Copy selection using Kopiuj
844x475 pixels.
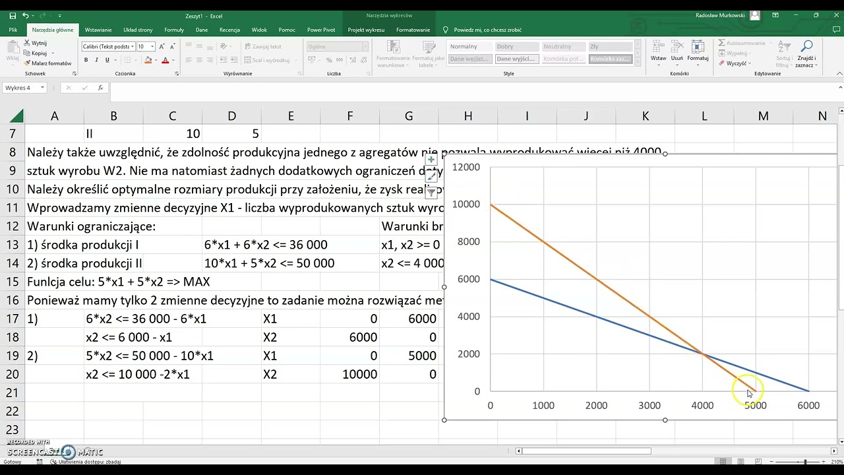36,53
